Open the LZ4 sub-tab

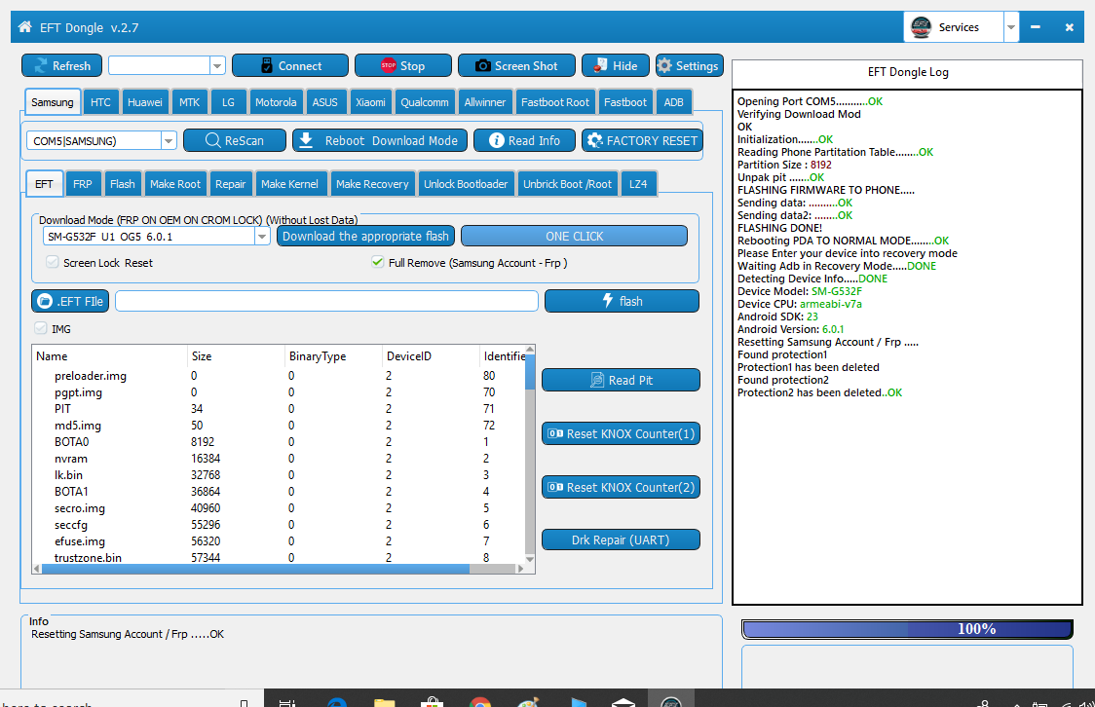pos(637,183)
